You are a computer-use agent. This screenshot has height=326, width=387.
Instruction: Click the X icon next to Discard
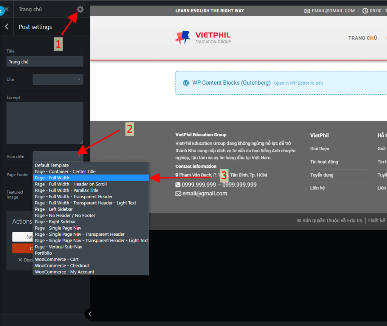(x=20, y=260)
